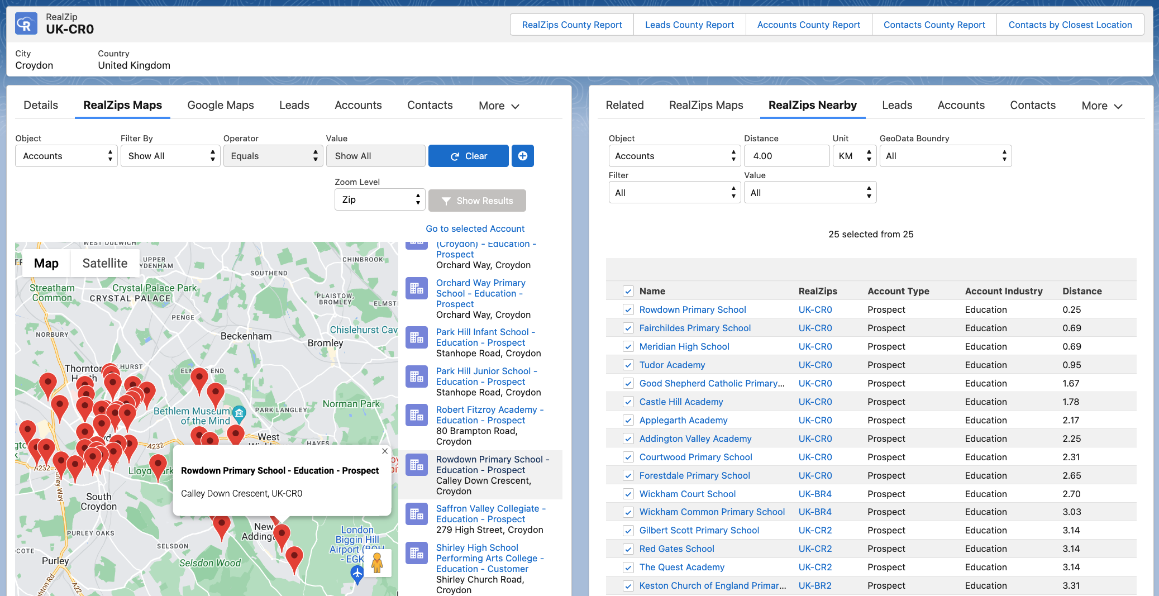Screen dimensions: 1159x596
Task: Open the RealZips Maps tab in right panel
Action: point(706,105)
